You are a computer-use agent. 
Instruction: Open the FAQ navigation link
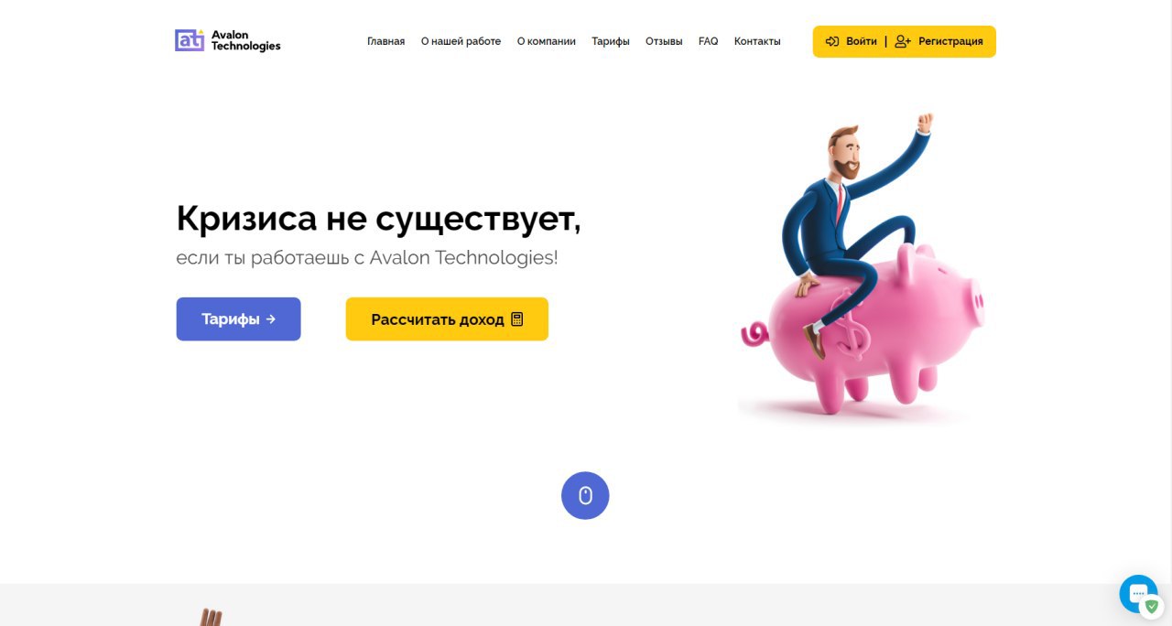[708, 41]
